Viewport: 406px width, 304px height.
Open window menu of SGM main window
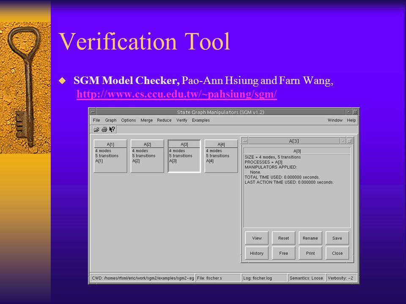(93, 112)
